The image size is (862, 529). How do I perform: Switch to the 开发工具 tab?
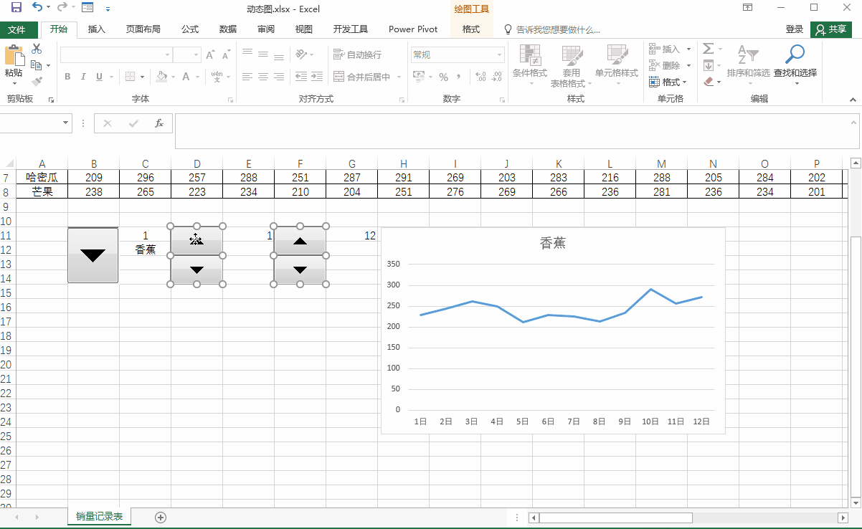(x=351, y=29)
